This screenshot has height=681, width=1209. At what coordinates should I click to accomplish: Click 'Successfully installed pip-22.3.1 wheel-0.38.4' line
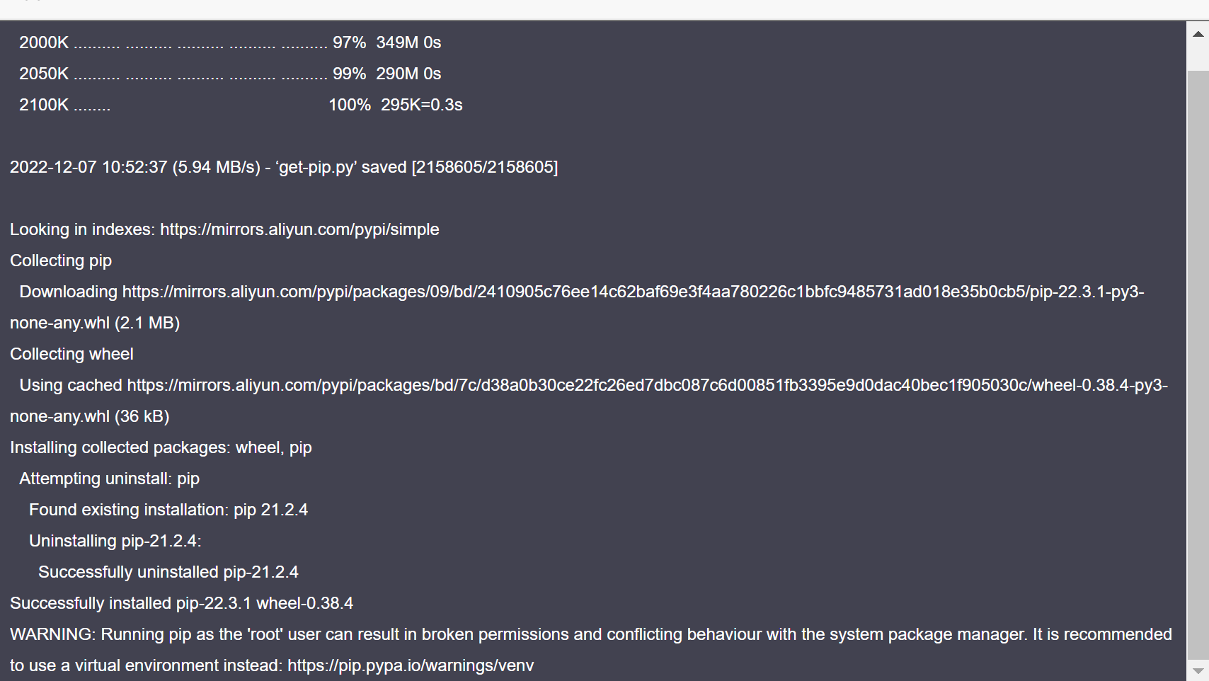[x=181, y=603]
